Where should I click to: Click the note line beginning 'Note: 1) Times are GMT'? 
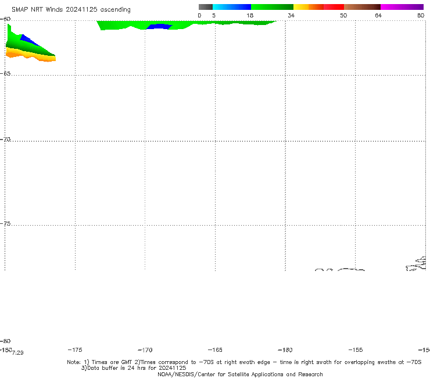(x=244, y=362)
